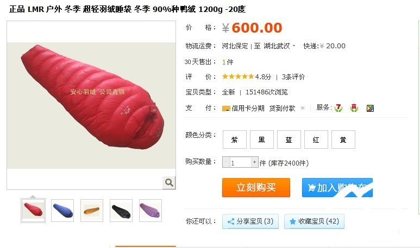Choose the 红 color option
This screenshot has width=420, height=248.
[x=316, y=139]
